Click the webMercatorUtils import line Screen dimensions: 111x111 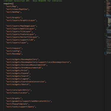coord(28,101)
